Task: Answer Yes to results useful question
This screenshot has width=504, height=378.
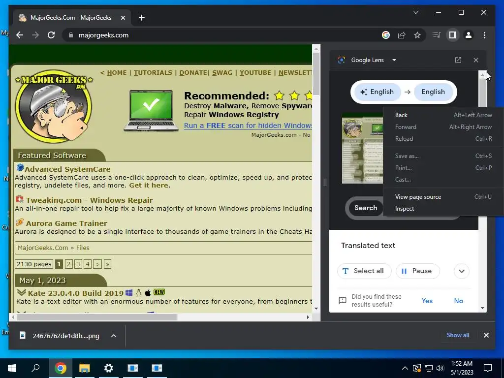Action: 427,301
